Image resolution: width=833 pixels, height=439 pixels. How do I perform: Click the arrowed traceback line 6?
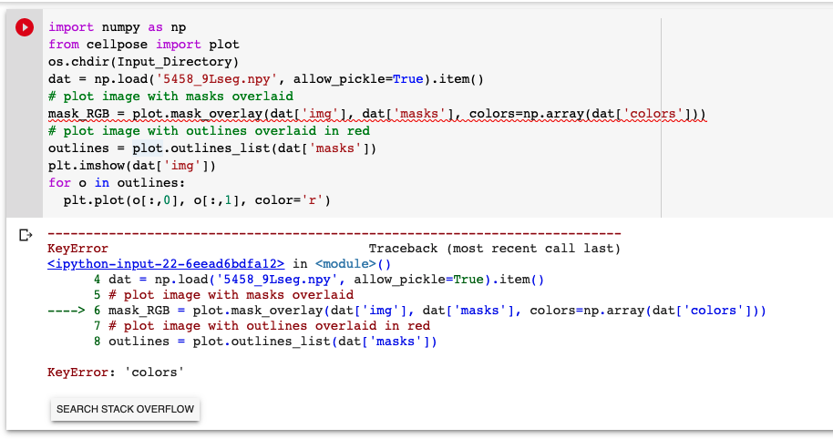(x=407, y=310)
